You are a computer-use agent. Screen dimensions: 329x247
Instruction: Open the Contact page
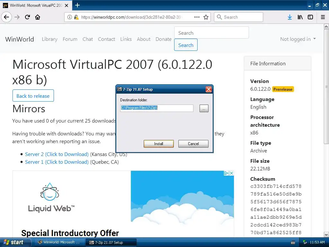click(106, 39)
